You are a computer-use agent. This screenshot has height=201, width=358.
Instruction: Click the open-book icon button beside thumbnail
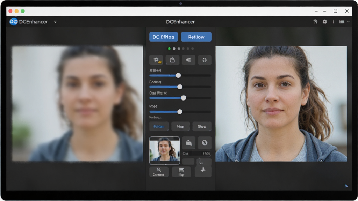pyautogui.click(x=188, y=143)
